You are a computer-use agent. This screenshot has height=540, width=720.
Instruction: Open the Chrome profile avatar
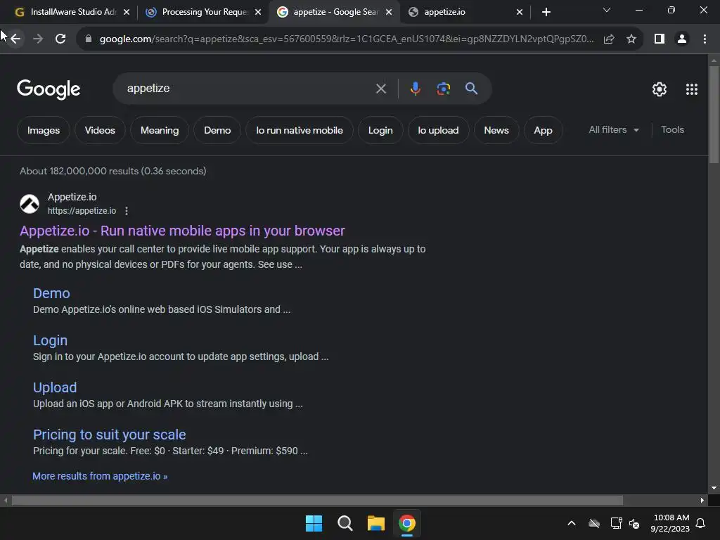[682, 39]
